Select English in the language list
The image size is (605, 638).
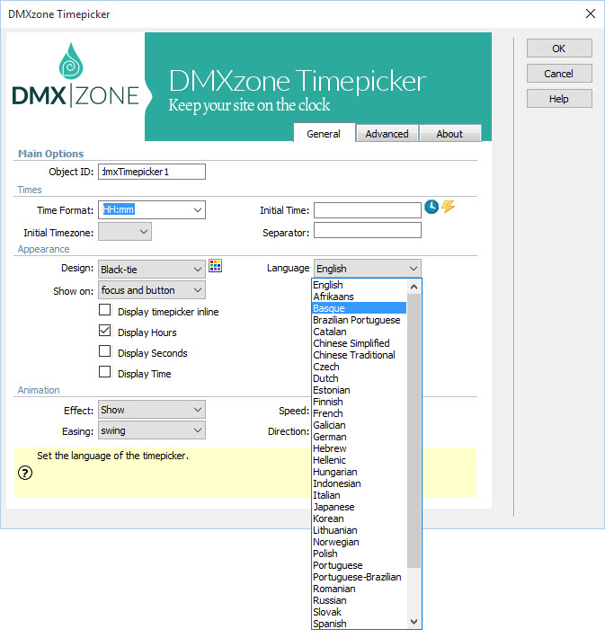tap(360, 285)
